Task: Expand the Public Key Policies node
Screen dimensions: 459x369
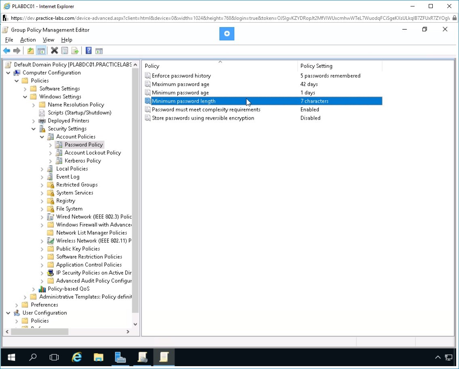Action: (x=42, y=249)
